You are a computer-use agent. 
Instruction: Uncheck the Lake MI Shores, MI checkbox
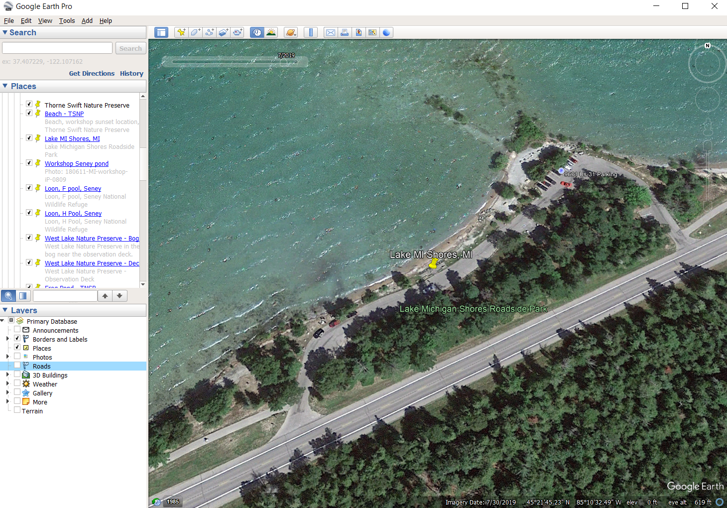pyautogui.click(x=29, y=138)
